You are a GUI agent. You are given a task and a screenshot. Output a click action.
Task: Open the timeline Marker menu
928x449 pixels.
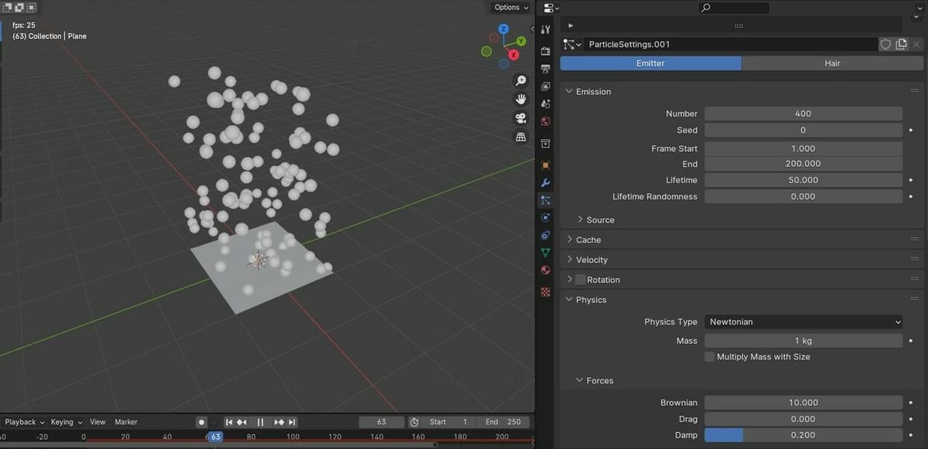click(126, 422)
